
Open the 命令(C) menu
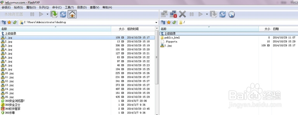click(57, 7)
